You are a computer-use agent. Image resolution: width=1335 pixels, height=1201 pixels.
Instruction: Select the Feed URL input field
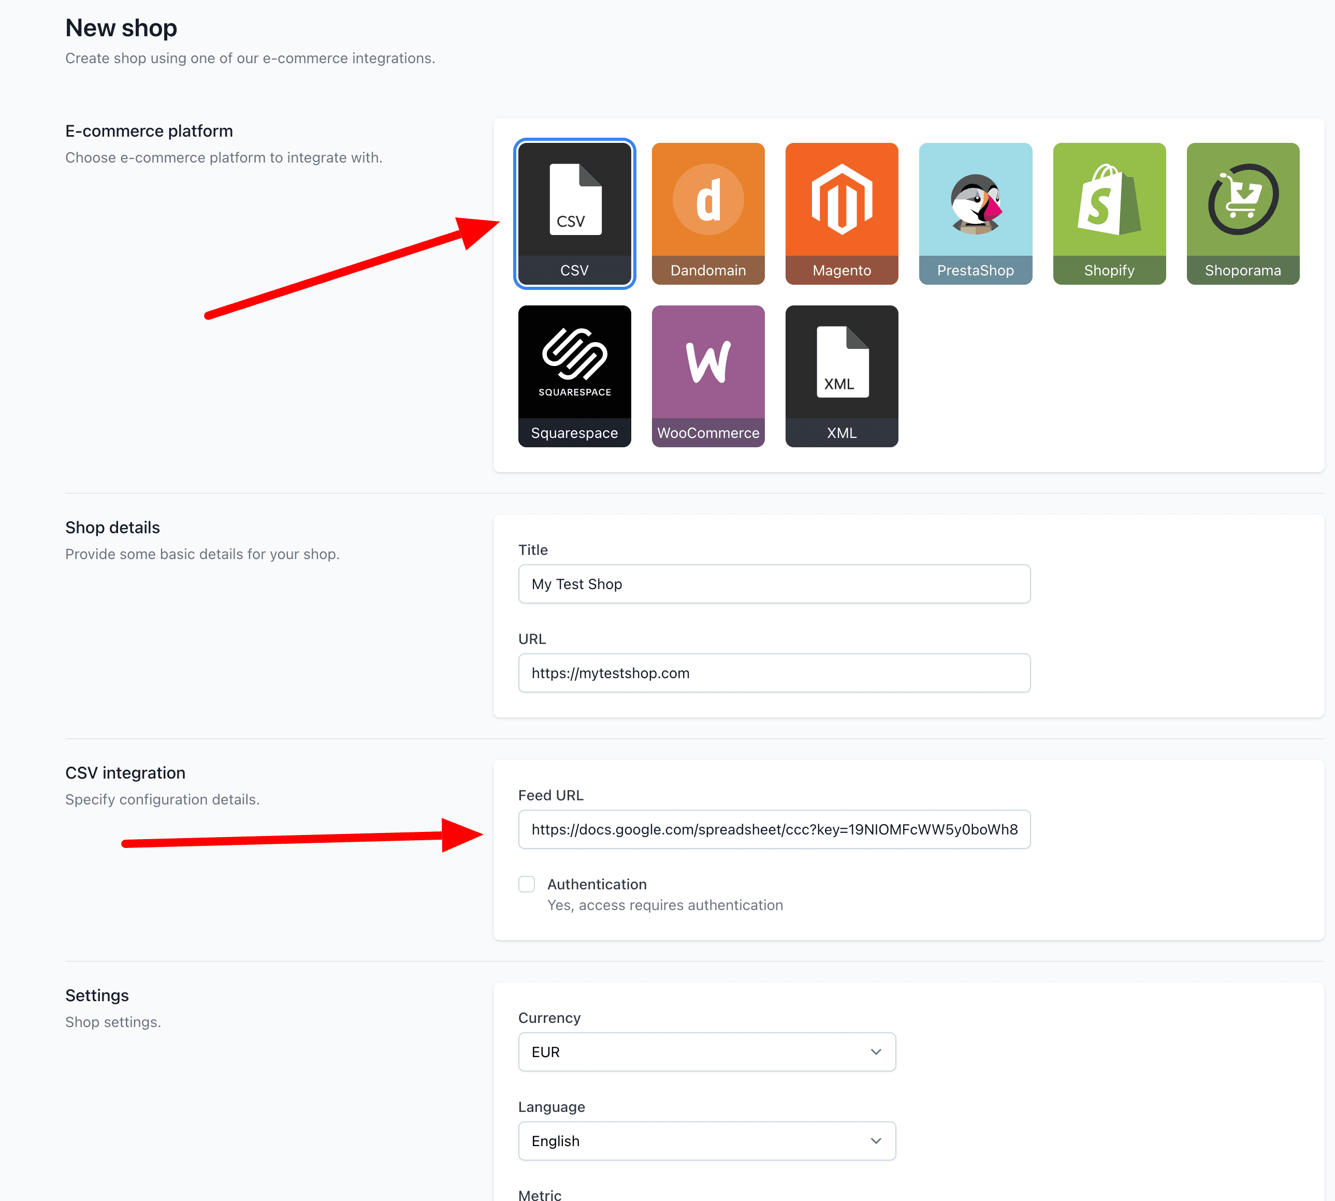pyautogui.click(x=773, y=829)
